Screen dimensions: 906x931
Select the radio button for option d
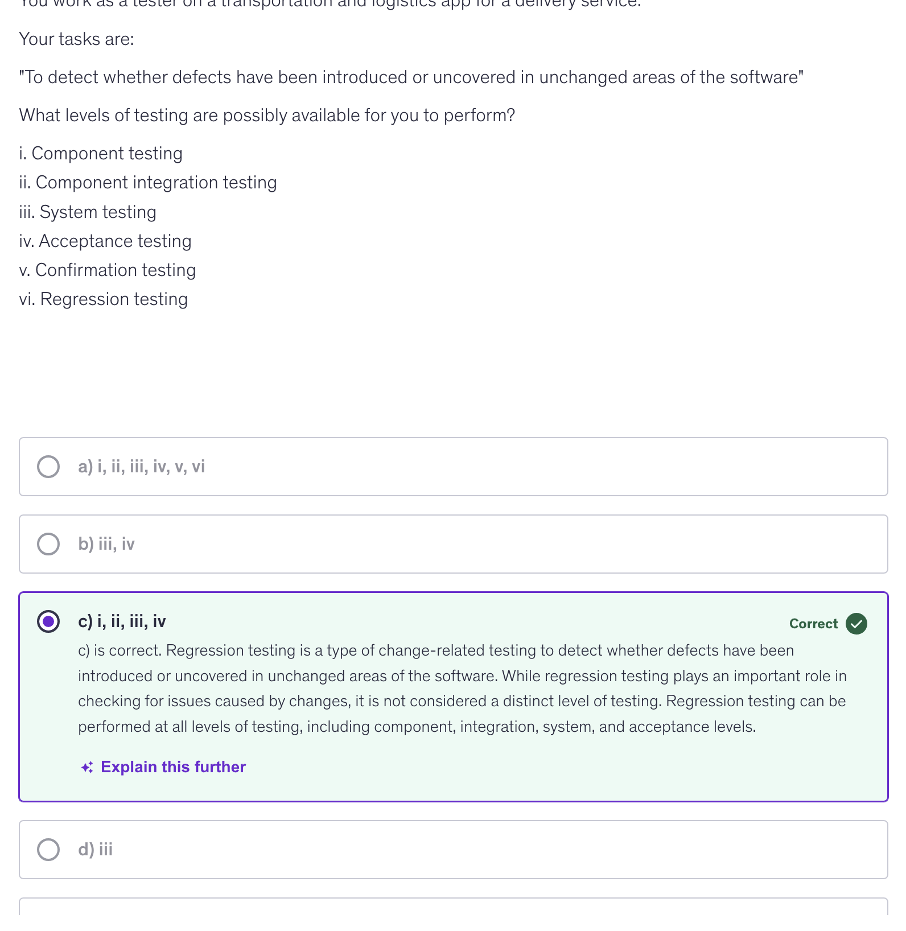coord(48,850)
